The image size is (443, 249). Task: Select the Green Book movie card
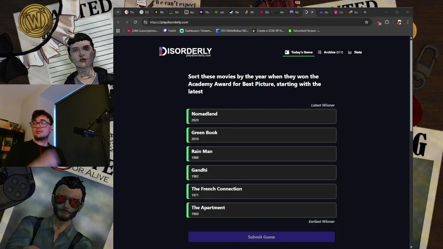click(x=261, y=135)
